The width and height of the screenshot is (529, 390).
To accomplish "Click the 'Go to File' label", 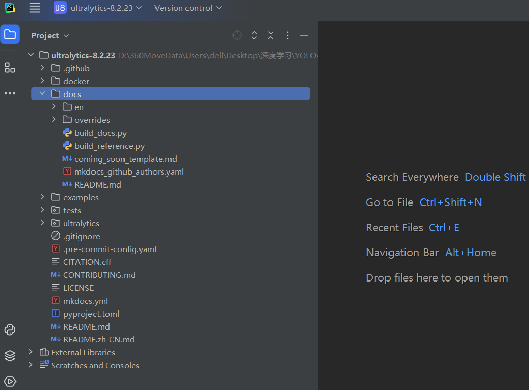I will pyautogui.click(x=390, y=202).
